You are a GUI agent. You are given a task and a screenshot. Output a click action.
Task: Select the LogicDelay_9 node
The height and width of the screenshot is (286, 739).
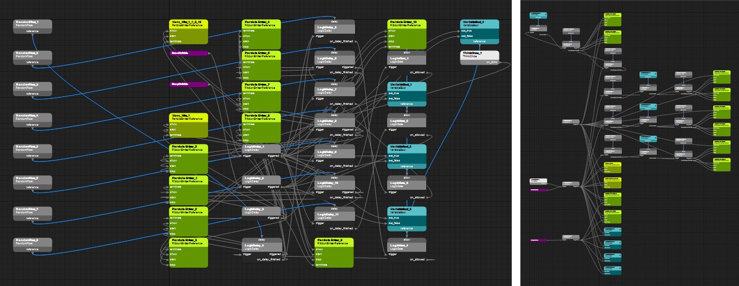point(334,156)
